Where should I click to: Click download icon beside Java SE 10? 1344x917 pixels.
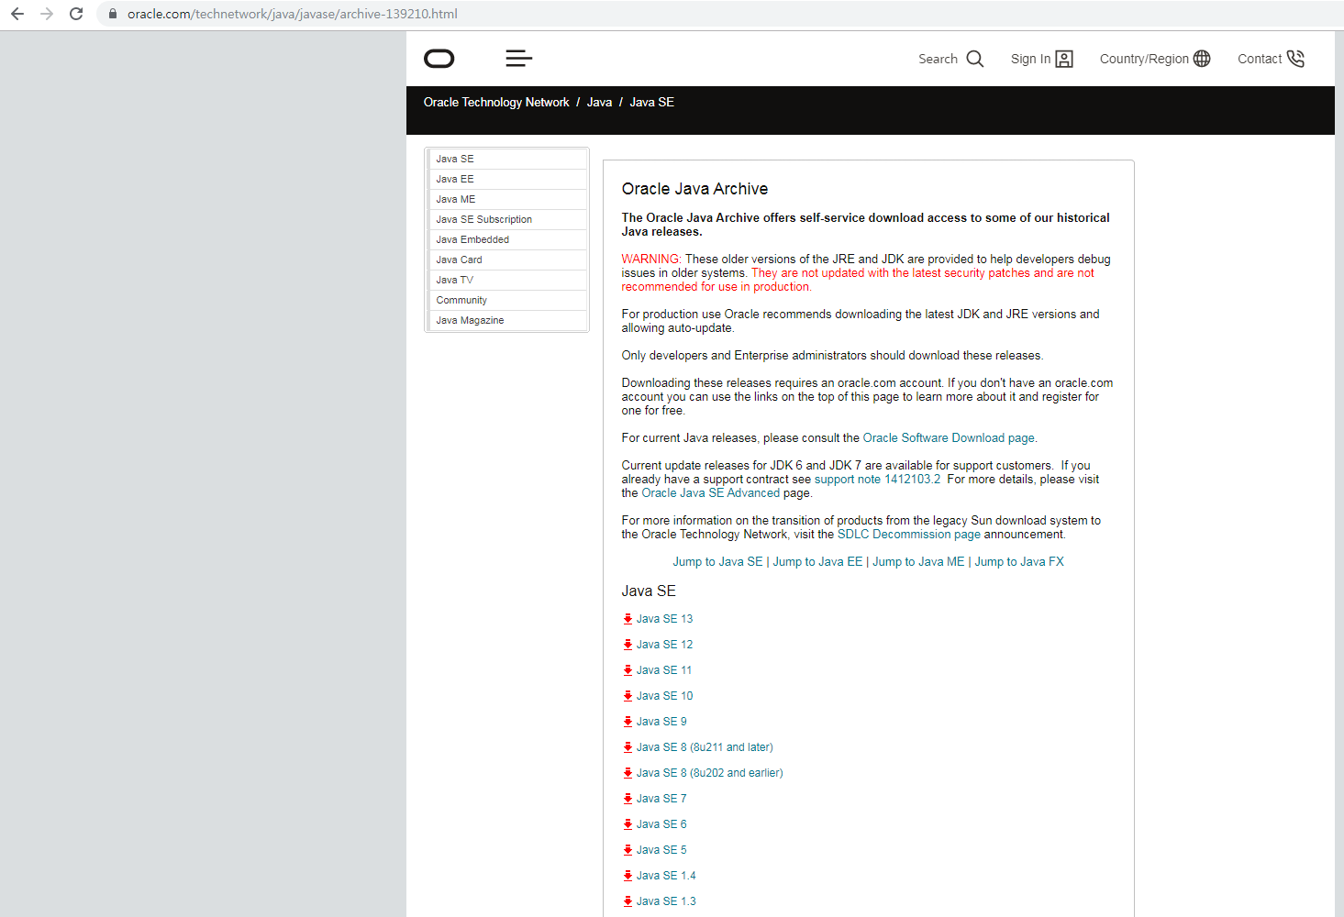628,696
